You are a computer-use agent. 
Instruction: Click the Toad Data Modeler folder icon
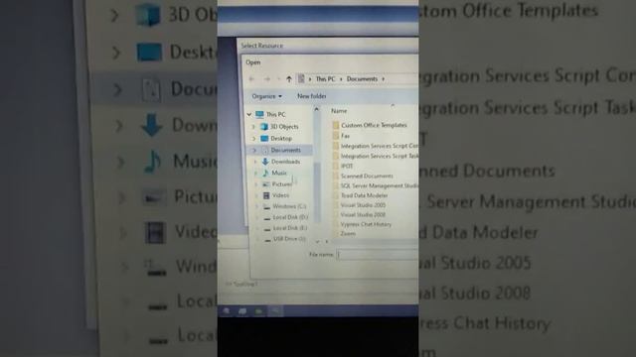click(336, 195)
